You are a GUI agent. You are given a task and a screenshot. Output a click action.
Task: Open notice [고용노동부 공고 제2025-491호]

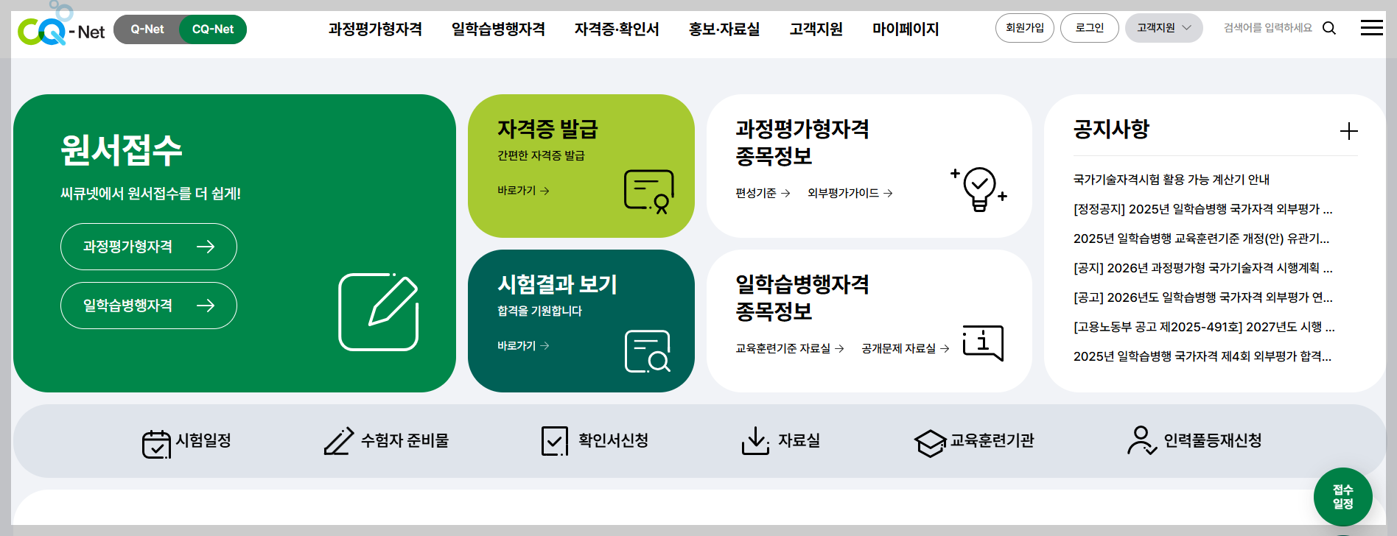1204,327
